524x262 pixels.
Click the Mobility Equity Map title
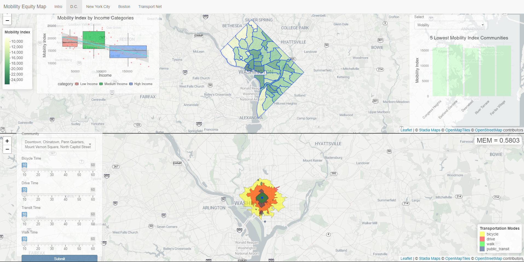(x=25, y=7)
